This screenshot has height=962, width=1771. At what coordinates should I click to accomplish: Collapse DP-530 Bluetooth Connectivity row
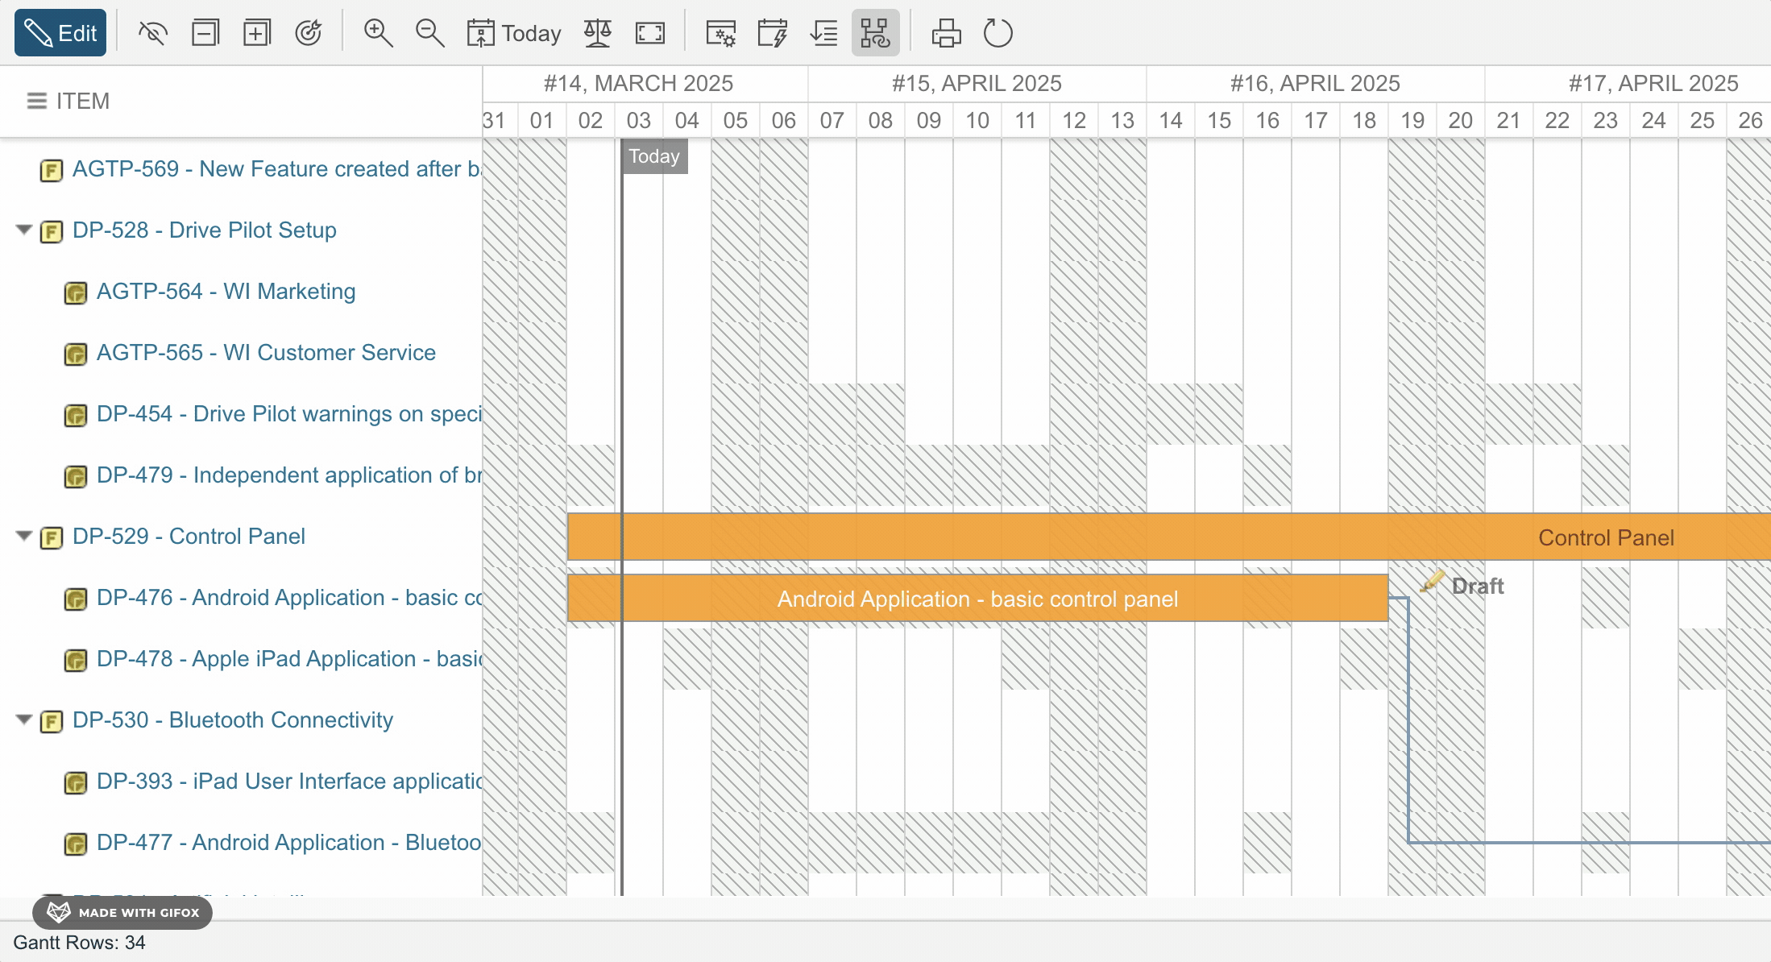pyautogui.click(x=24, y=720)
